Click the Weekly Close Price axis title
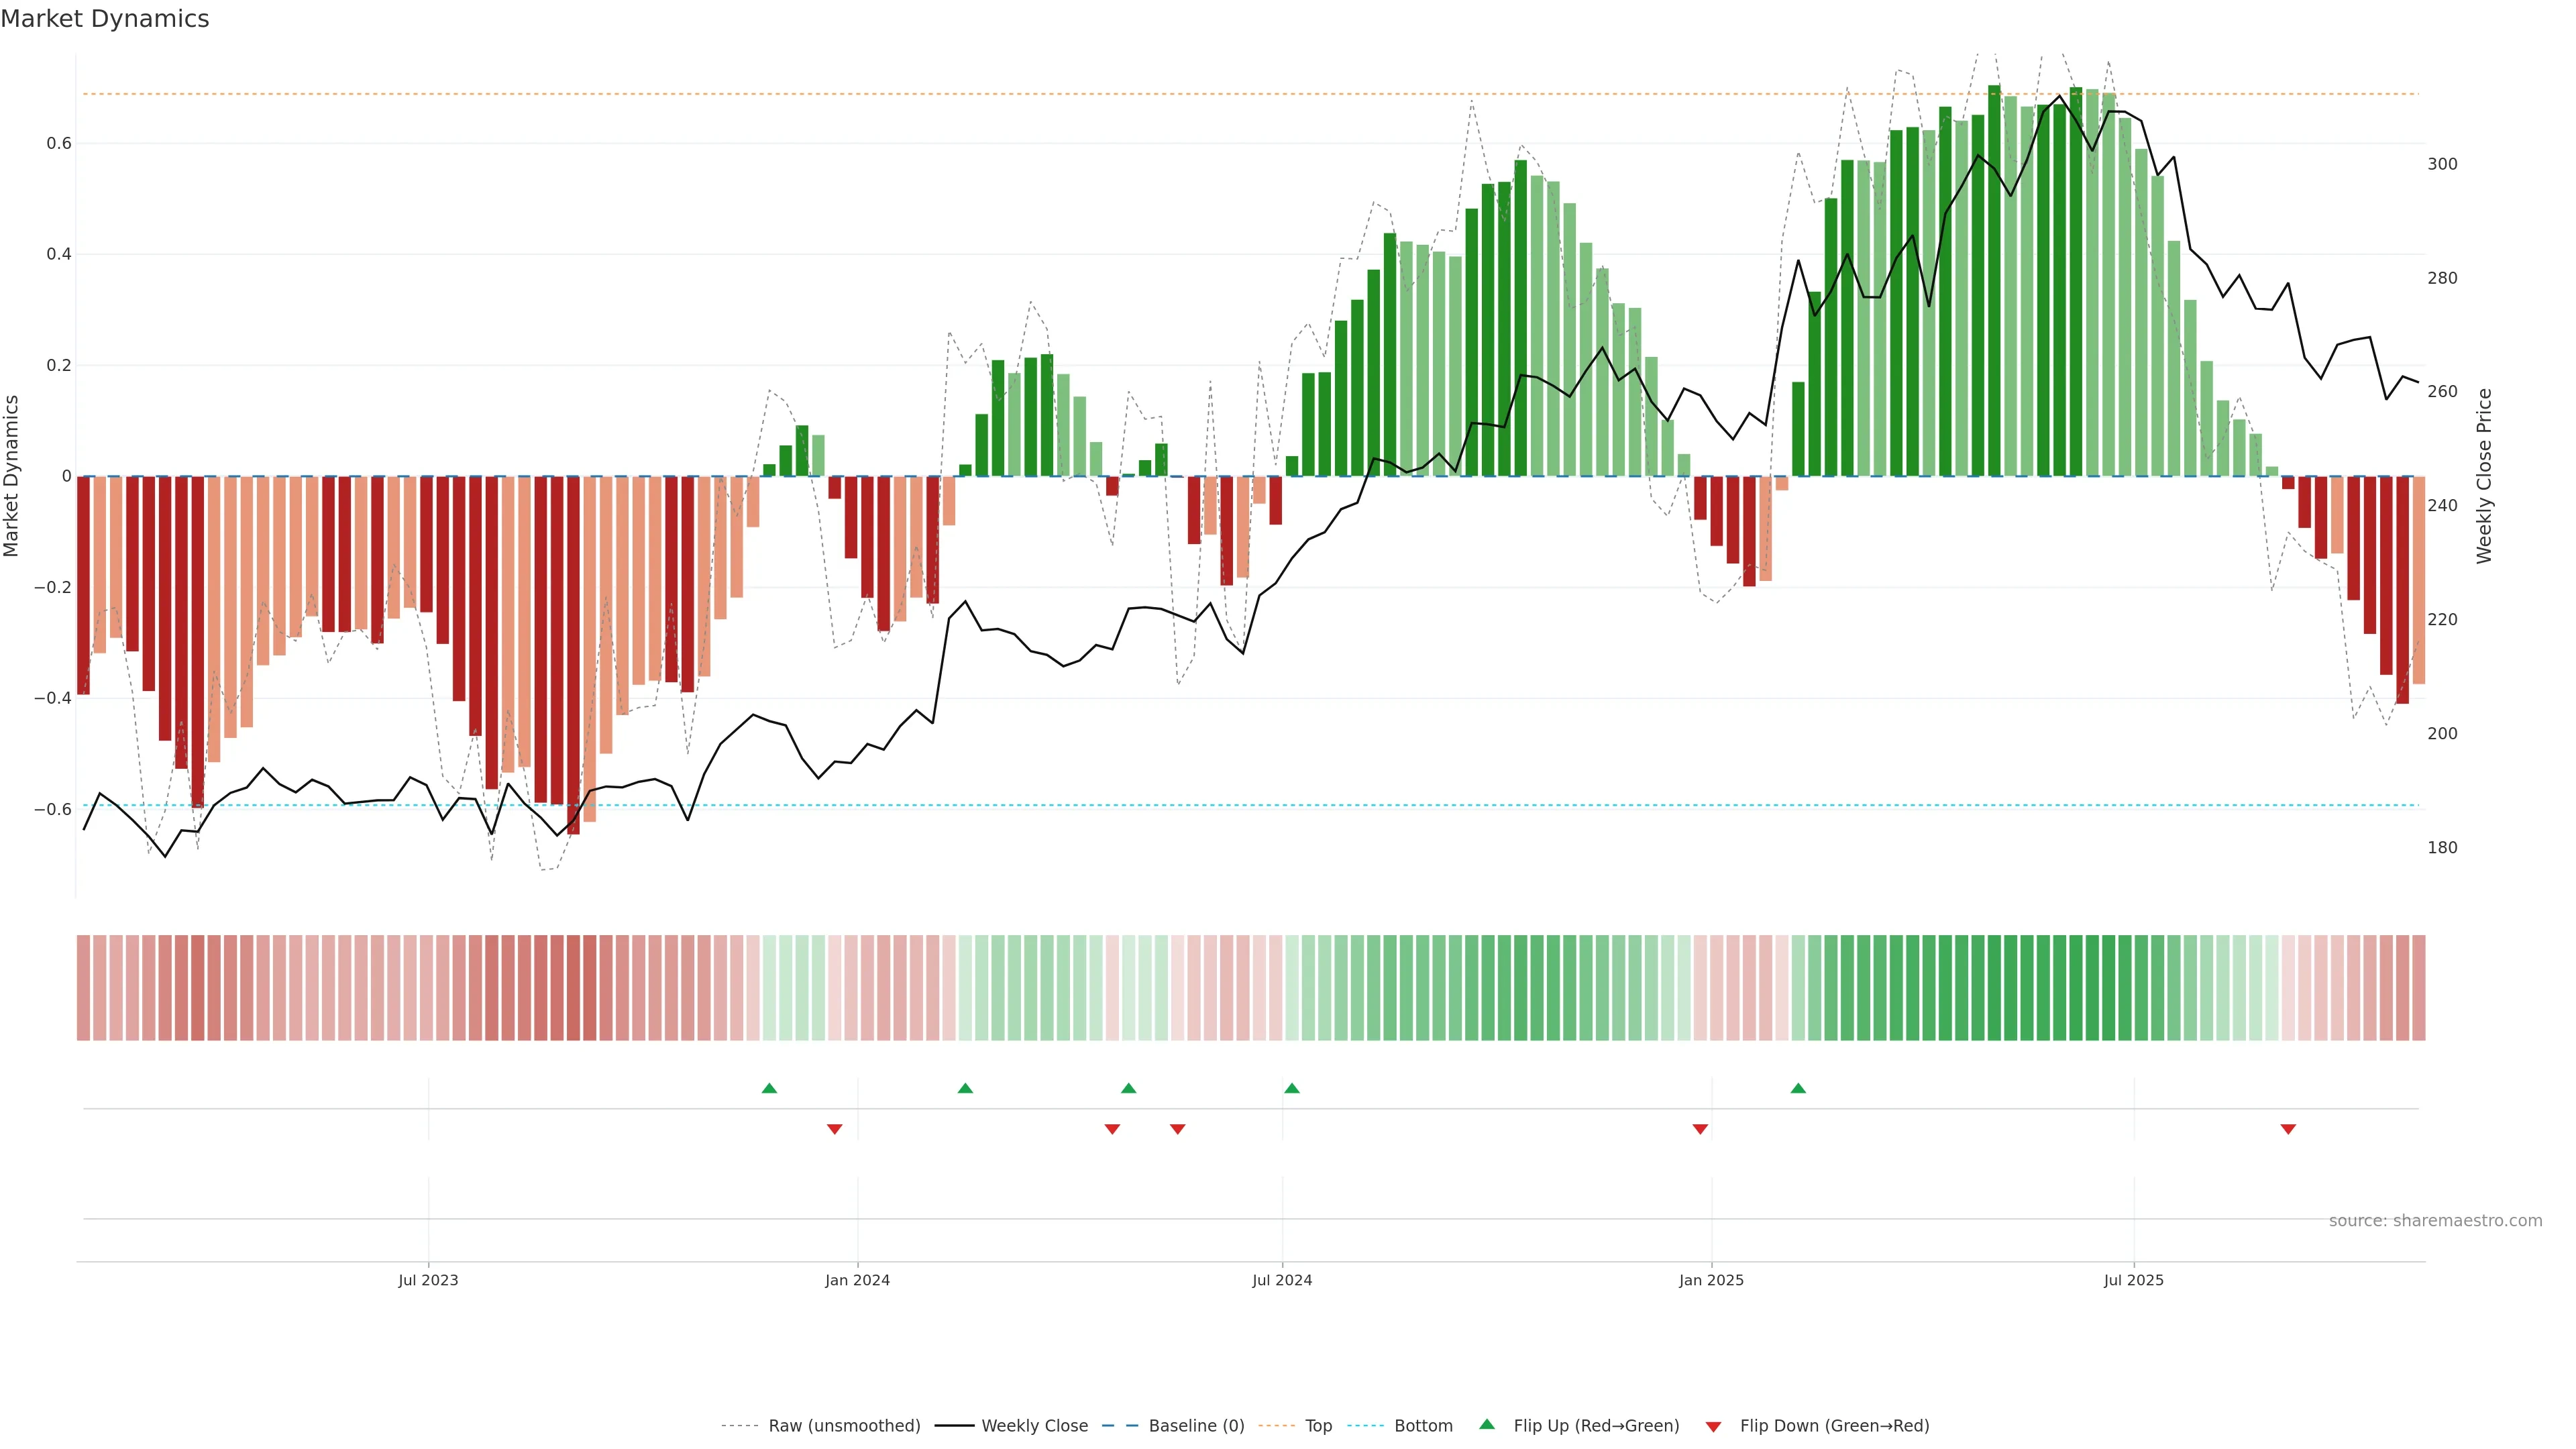The width and height of the screenshot is (2576, 1449). (2484, 476)
